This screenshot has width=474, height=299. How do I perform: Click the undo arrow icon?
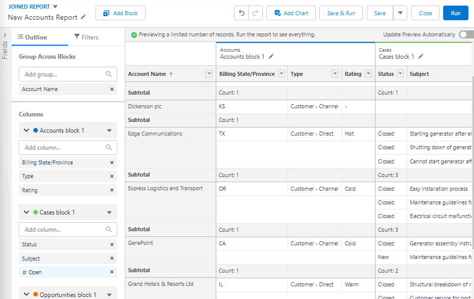pyautogui.click(x=242, y=13)
